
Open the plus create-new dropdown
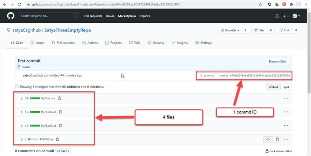click(x=286, y=16)
